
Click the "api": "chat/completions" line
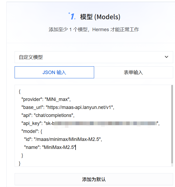click(48, 115)
